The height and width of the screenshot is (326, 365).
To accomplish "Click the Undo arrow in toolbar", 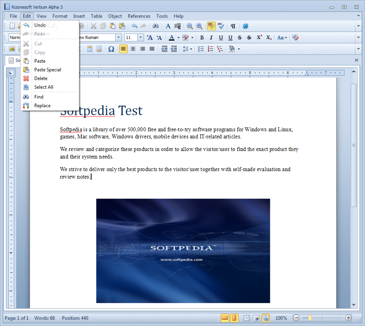I will 134,26.
